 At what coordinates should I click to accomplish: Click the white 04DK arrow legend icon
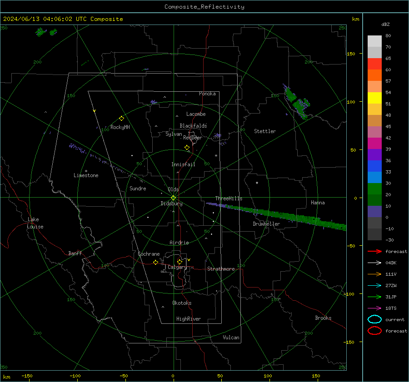pos(374,263)
